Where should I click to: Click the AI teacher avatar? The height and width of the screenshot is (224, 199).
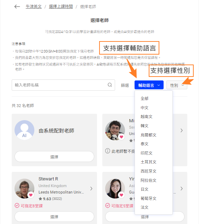[x=24, y=130]
